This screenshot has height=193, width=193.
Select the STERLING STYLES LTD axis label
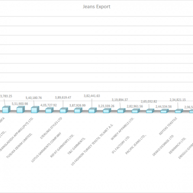(x=51, y=128)
